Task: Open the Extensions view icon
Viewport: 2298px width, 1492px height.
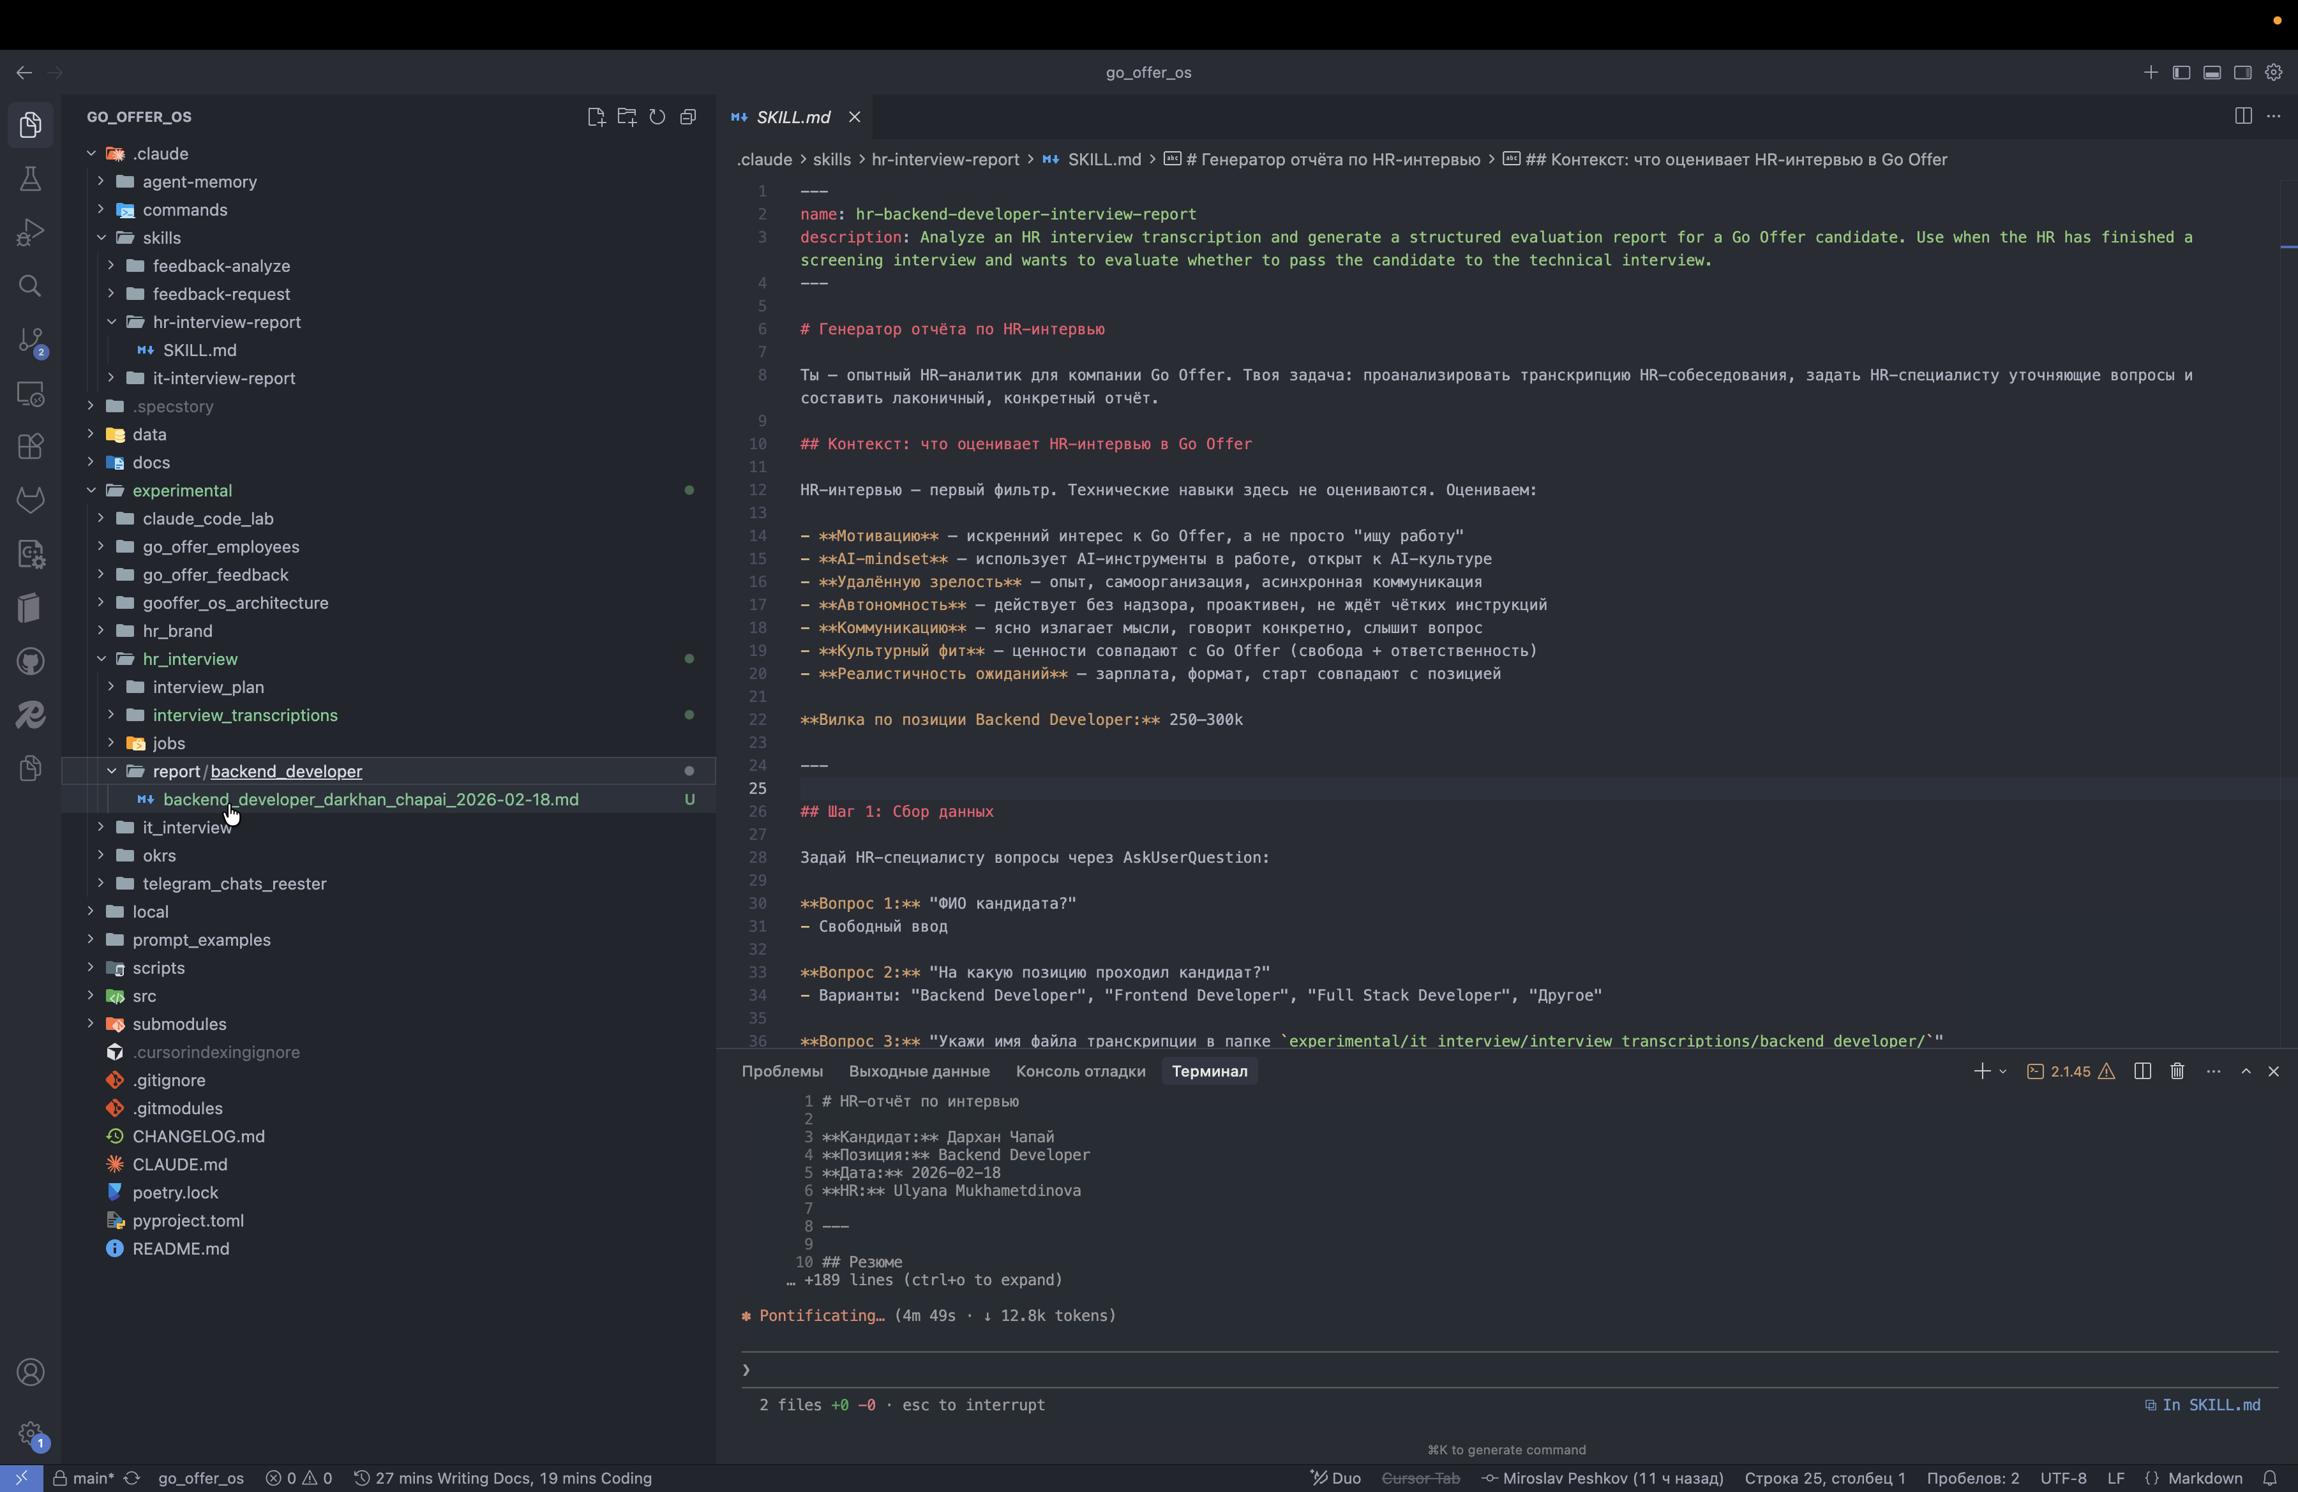Action: pyautogui.click(x=30, y=447)
